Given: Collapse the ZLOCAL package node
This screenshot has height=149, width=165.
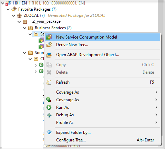Looking at the screenshot, I should click(14, 15).
